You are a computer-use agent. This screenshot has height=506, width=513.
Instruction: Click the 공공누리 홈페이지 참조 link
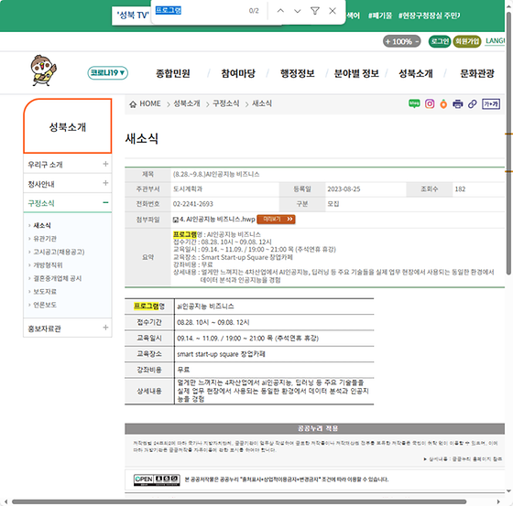click(465, 459)
